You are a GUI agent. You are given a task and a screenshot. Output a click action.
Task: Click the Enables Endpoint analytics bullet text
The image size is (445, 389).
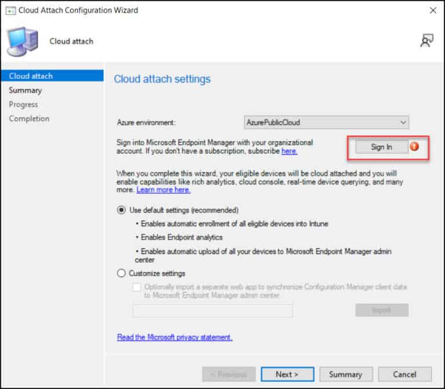coord(181,237)
